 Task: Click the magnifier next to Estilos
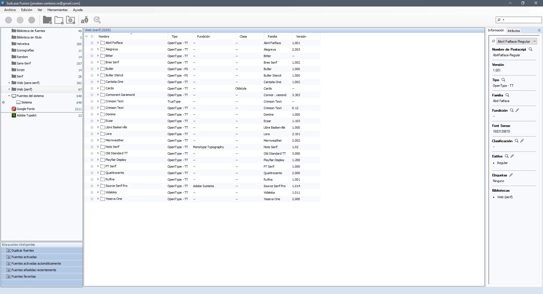click(x=507, y=156)
